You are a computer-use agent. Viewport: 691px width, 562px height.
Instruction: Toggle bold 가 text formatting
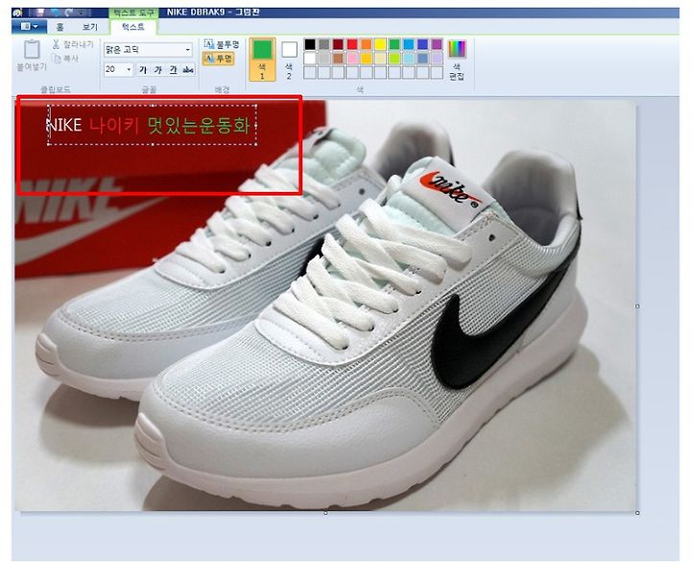(143, 70)
